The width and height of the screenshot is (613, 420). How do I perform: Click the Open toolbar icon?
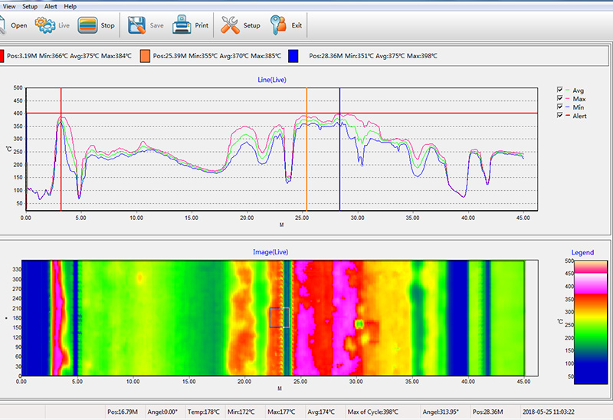(x=2, y=25)
